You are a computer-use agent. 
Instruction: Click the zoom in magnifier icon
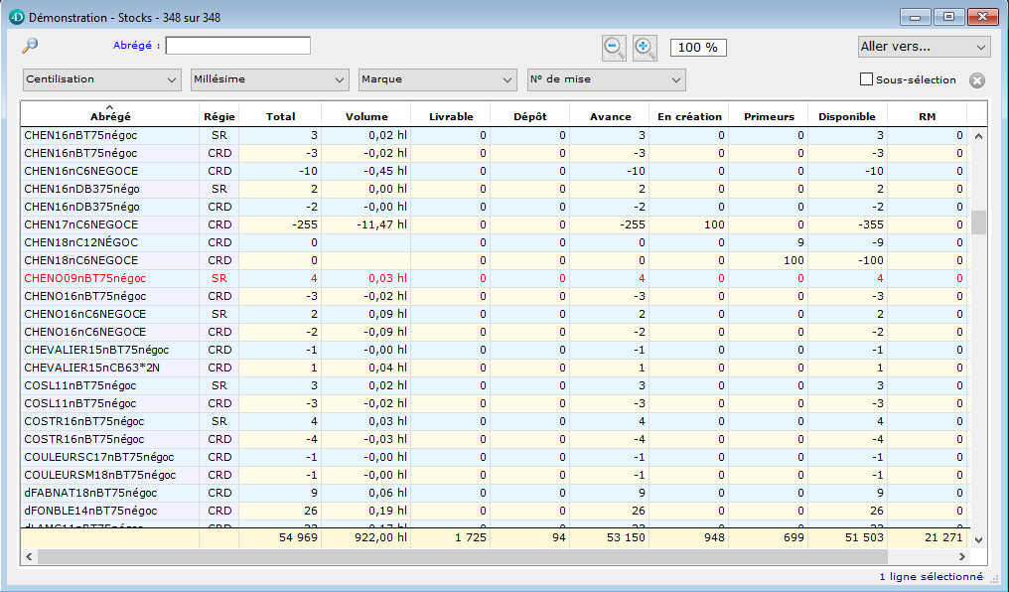(645, 47)
